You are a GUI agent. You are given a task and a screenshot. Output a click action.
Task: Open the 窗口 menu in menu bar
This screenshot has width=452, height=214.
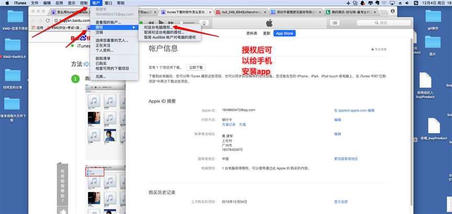click(109, 3)
